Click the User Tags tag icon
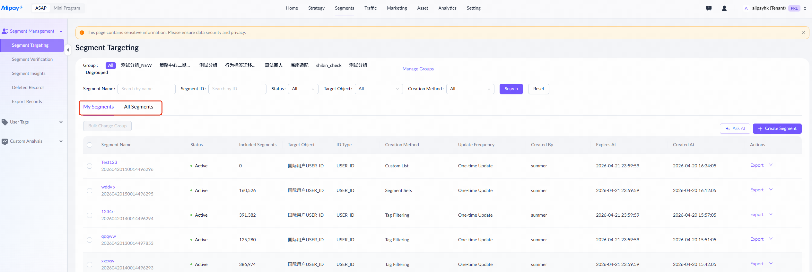 (x=5, y=122)
